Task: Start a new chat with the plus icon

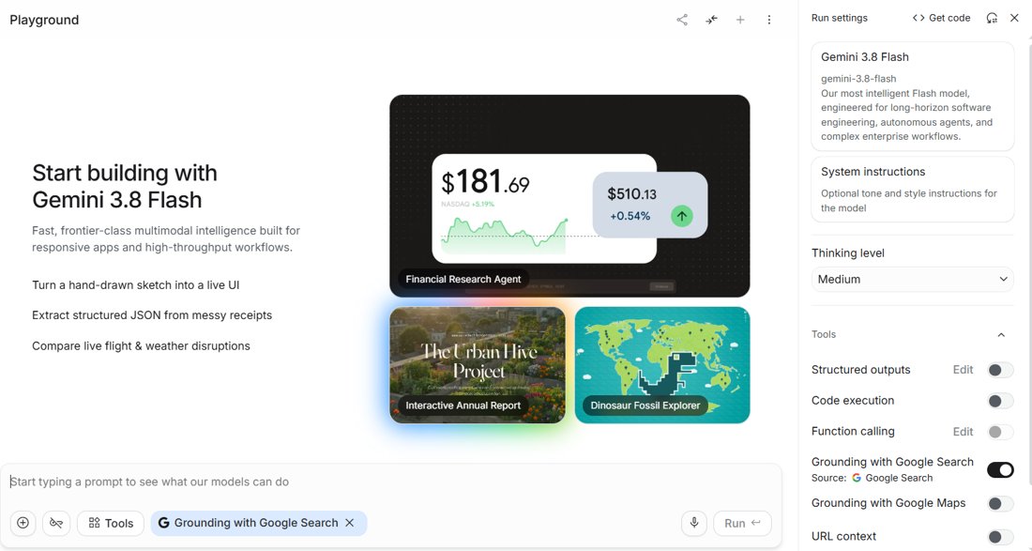Action: click(x=740, y=20)
